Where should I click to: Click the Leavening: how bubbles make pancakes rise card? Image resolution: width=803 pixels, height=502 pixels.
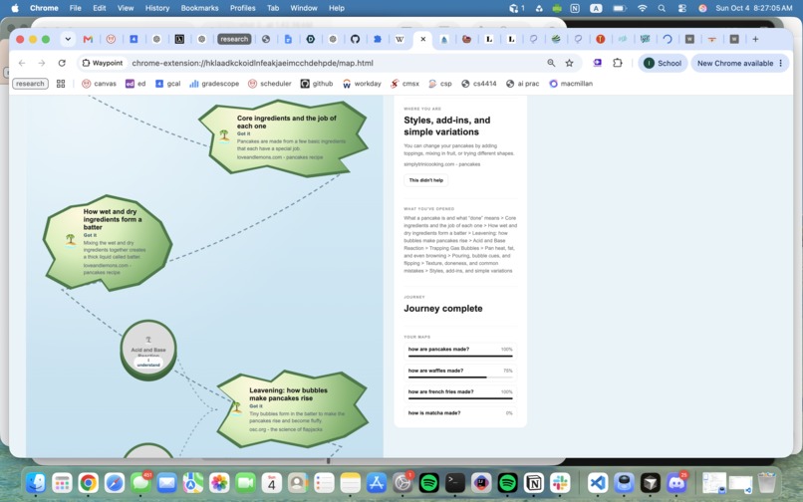pos(292,409)
